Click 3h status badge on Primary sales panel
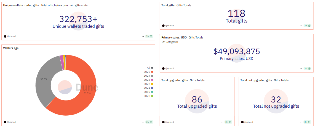The width and height of the screenshot is (315, 128). point(307,68)
